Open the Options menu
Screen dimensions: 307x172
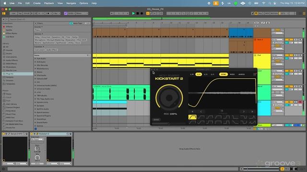click(x=84, y=3)
